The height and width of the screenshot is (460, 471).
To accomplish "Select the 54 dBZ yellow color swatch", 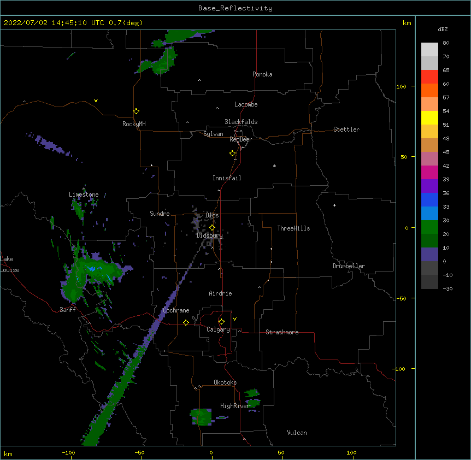I will [x=429, y=117].
